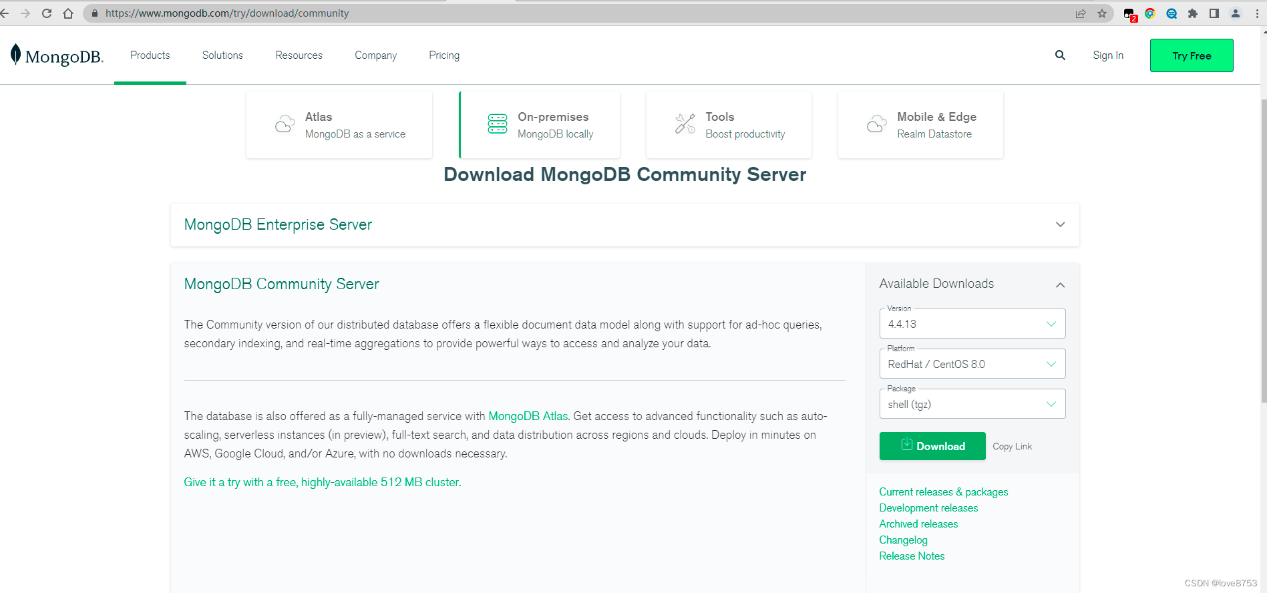The image size is (1267, 593).
Task: Open the browser three-dot menu
Action: [x=1257, y=13]
